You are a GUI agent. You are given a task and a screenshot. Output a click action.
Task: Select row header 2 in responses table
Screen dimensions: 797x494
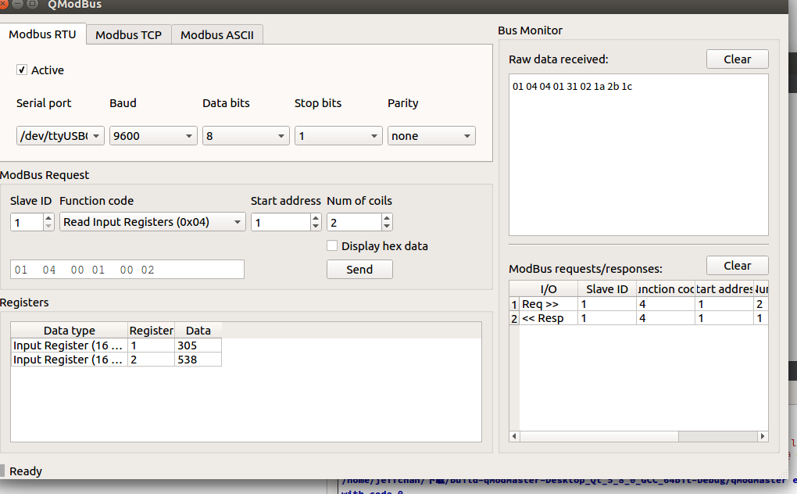coord(514,318)
